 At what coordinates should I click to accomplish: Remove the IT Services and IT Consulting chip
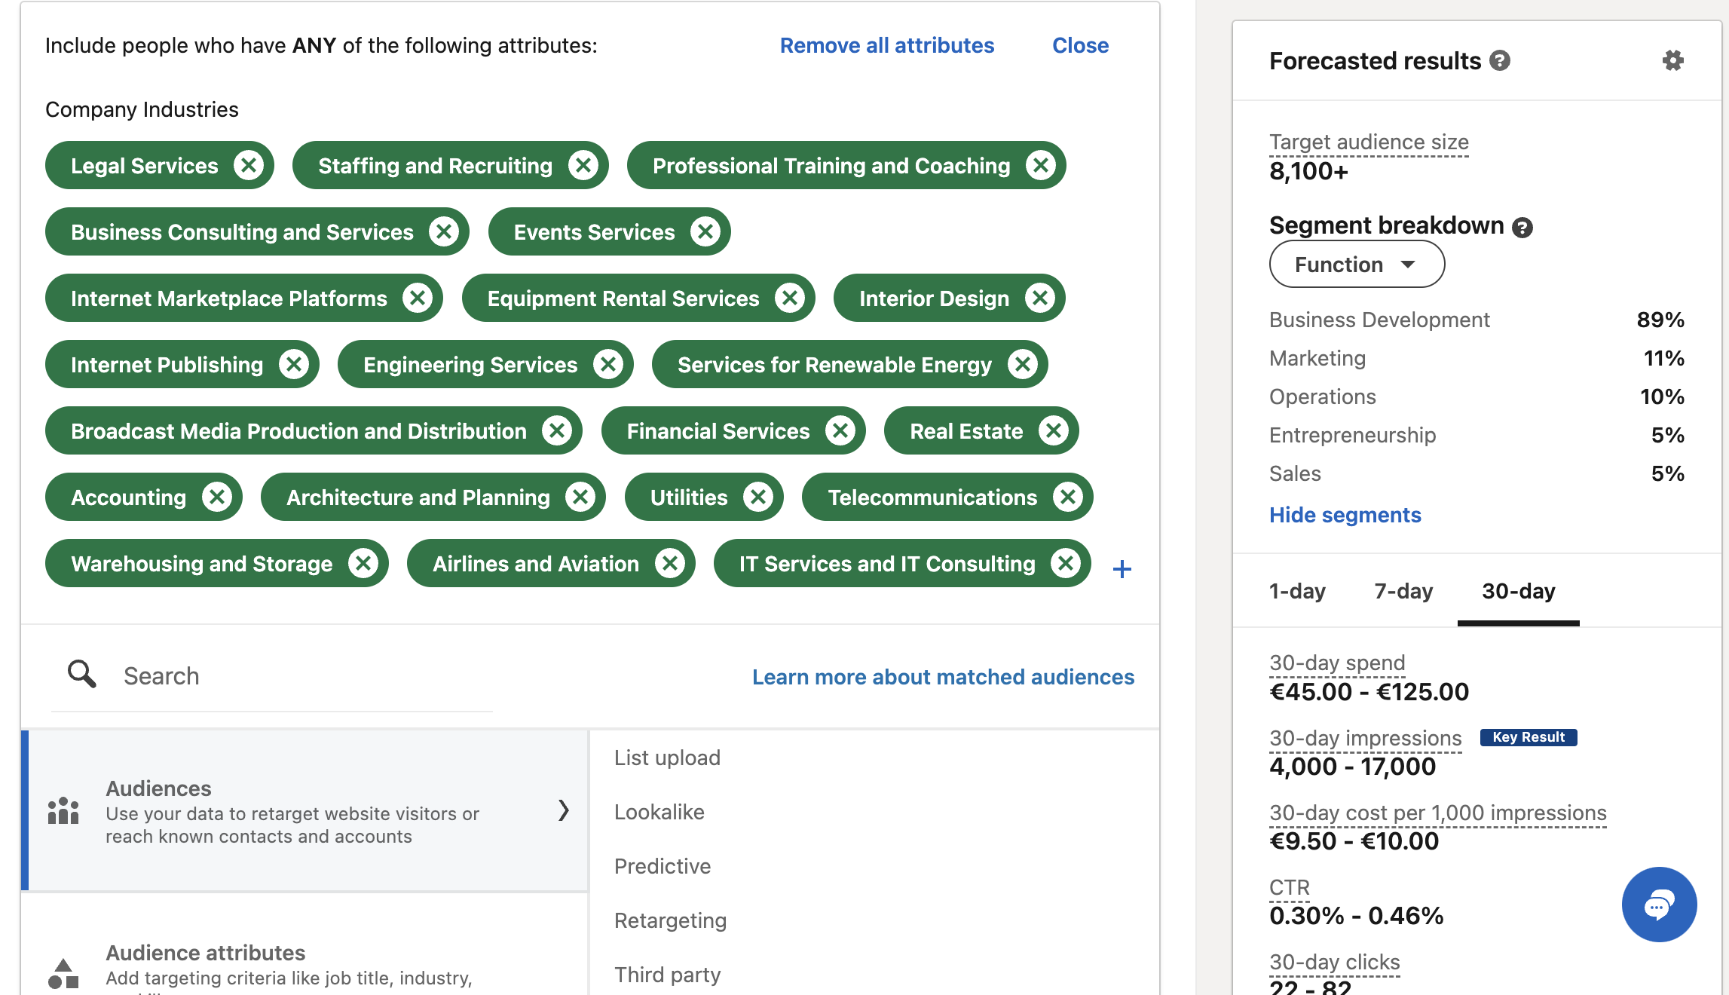point(1066,563)
